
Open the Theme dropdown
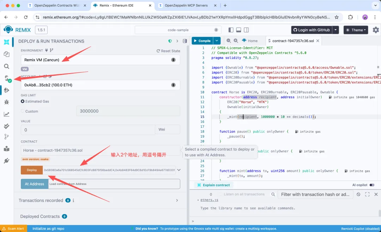356,30
